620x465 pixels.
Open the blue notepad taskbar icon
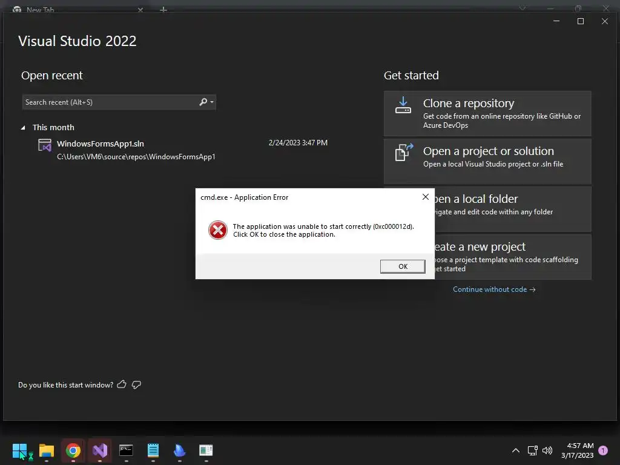[x=153, y=450]
